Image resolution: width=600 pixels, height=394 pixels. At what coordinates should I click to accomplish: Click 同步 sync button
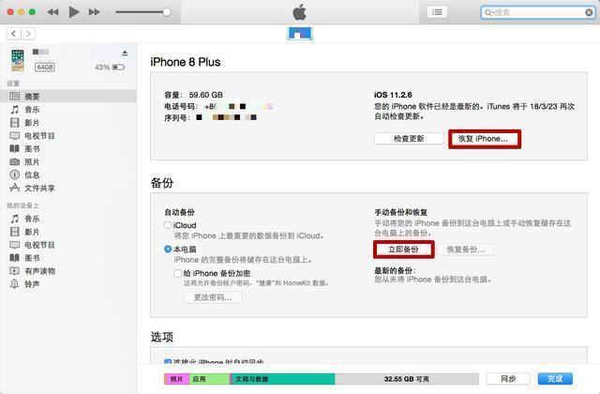[508, 379]
